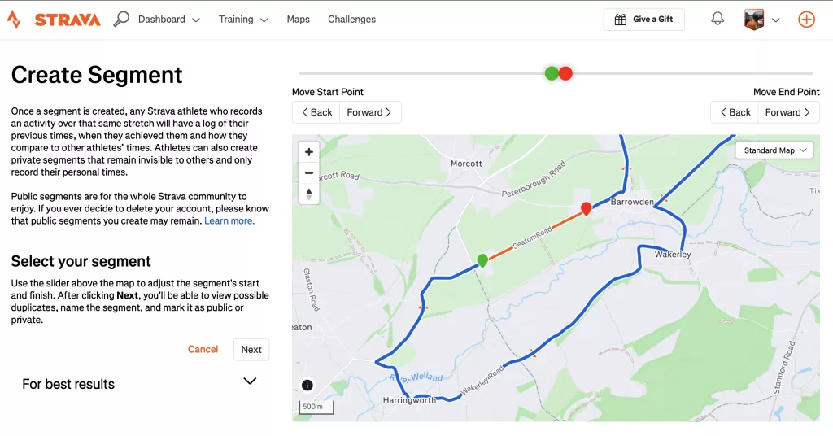Click the Morcott label on map

466,163
